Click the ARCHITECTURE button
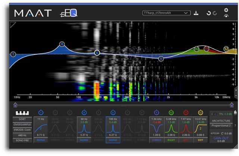Viewport: 239px width, 156px height. [221, 121]
